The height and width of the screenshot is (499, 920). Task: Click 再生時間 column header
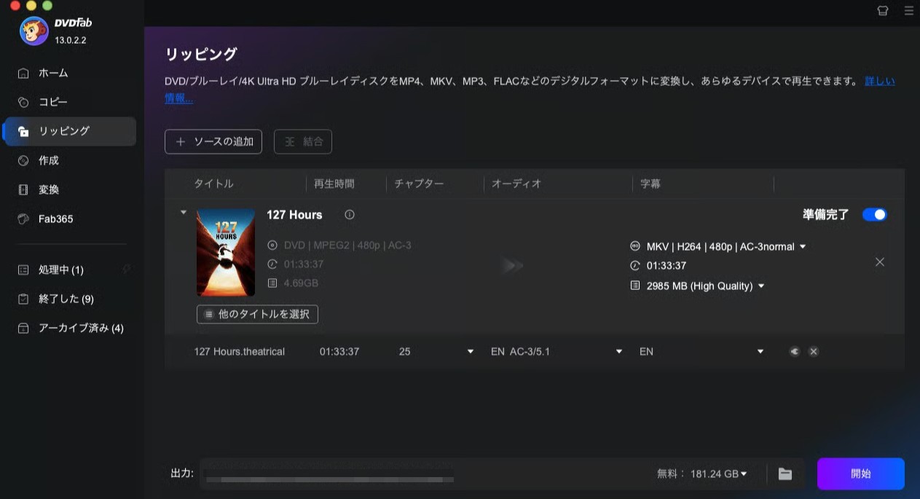point(334,184)
